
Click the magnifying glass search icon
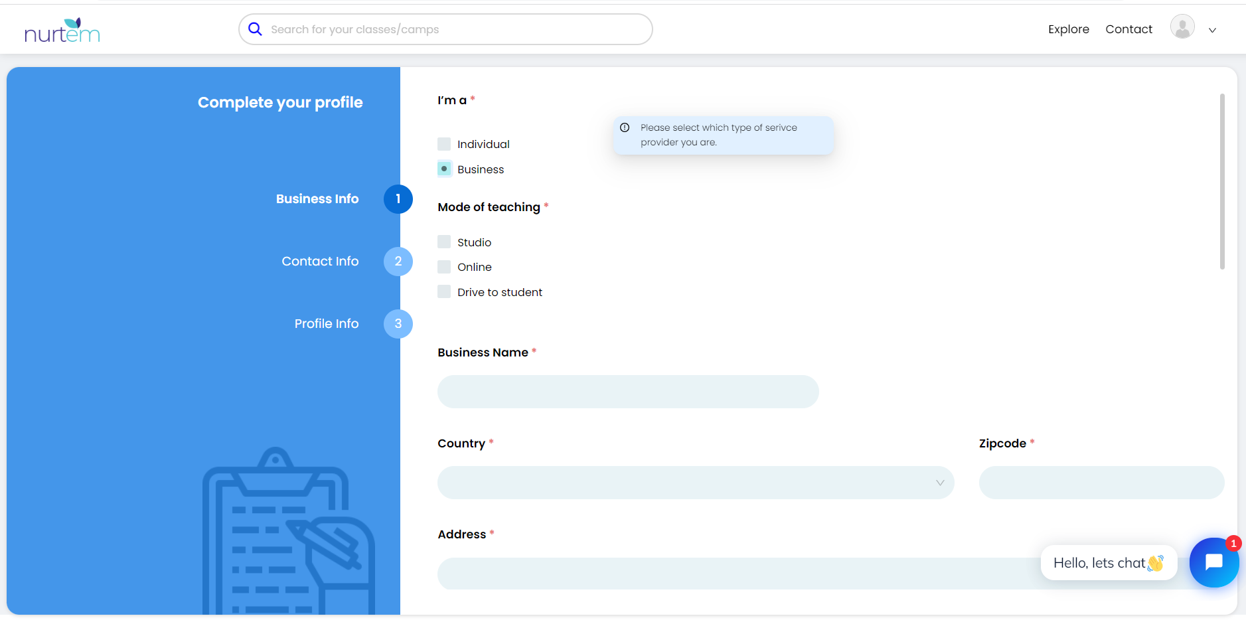[255, 29]
